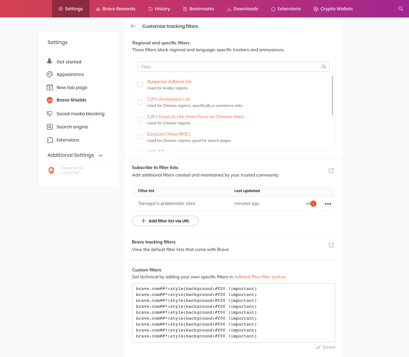The image size is (409, 357).
Task: Click the 'Customize tracking filters' heading
Action: pyautogui.click(x=170, y=26)
